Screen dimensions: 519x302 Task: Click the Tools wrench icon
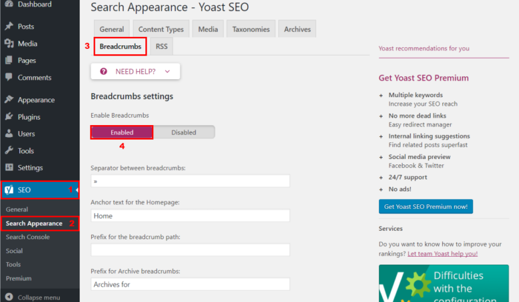tap(9, 150)
